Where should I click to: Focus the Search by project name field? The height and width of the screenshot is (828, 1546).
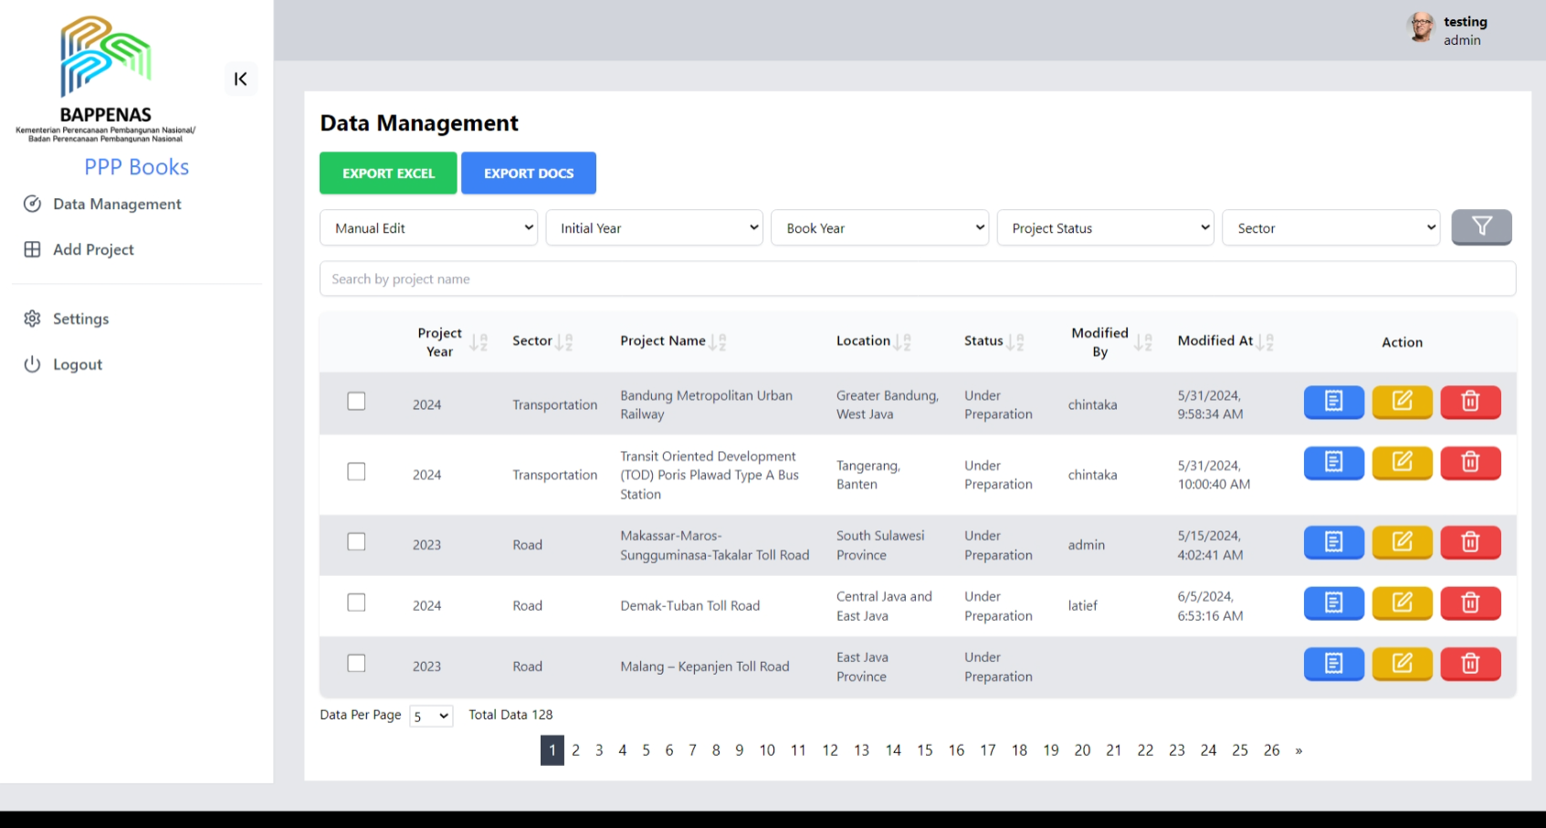[x=917, y=279]
